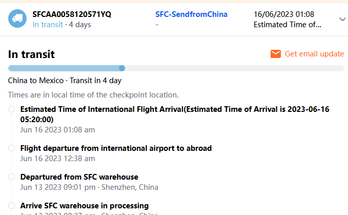Click the Get email update link
The height and width of the screenshot is (215, 348).
click(314, 54)
